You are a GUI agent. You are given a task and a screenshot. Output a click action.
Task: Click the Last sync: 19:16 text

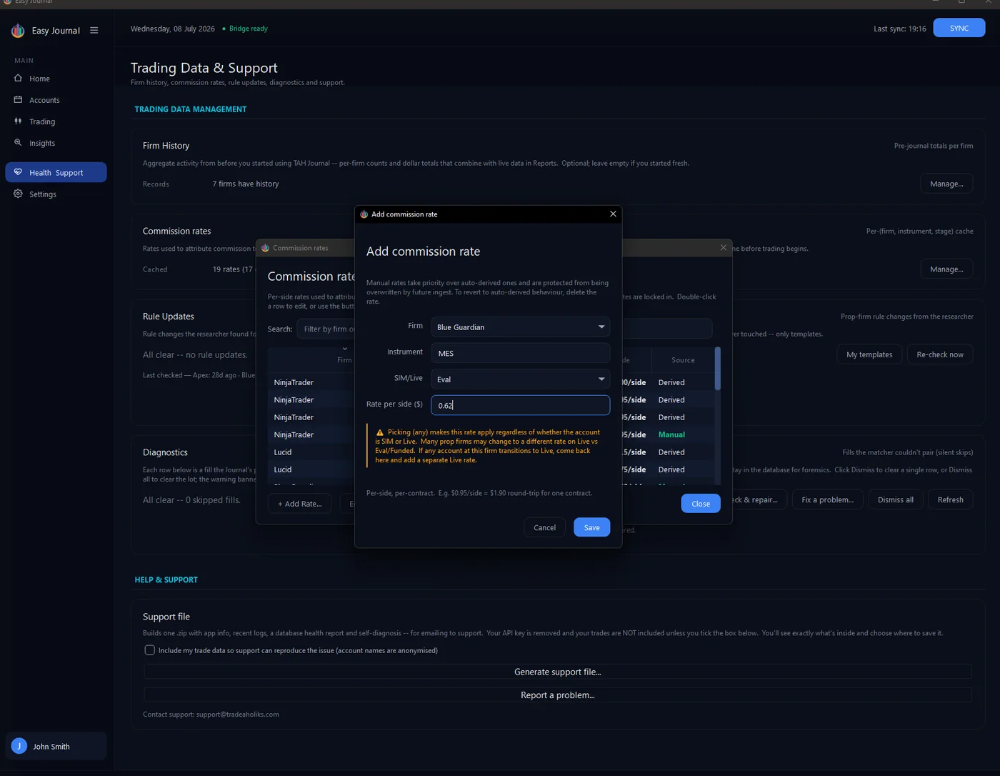(899, 29)
